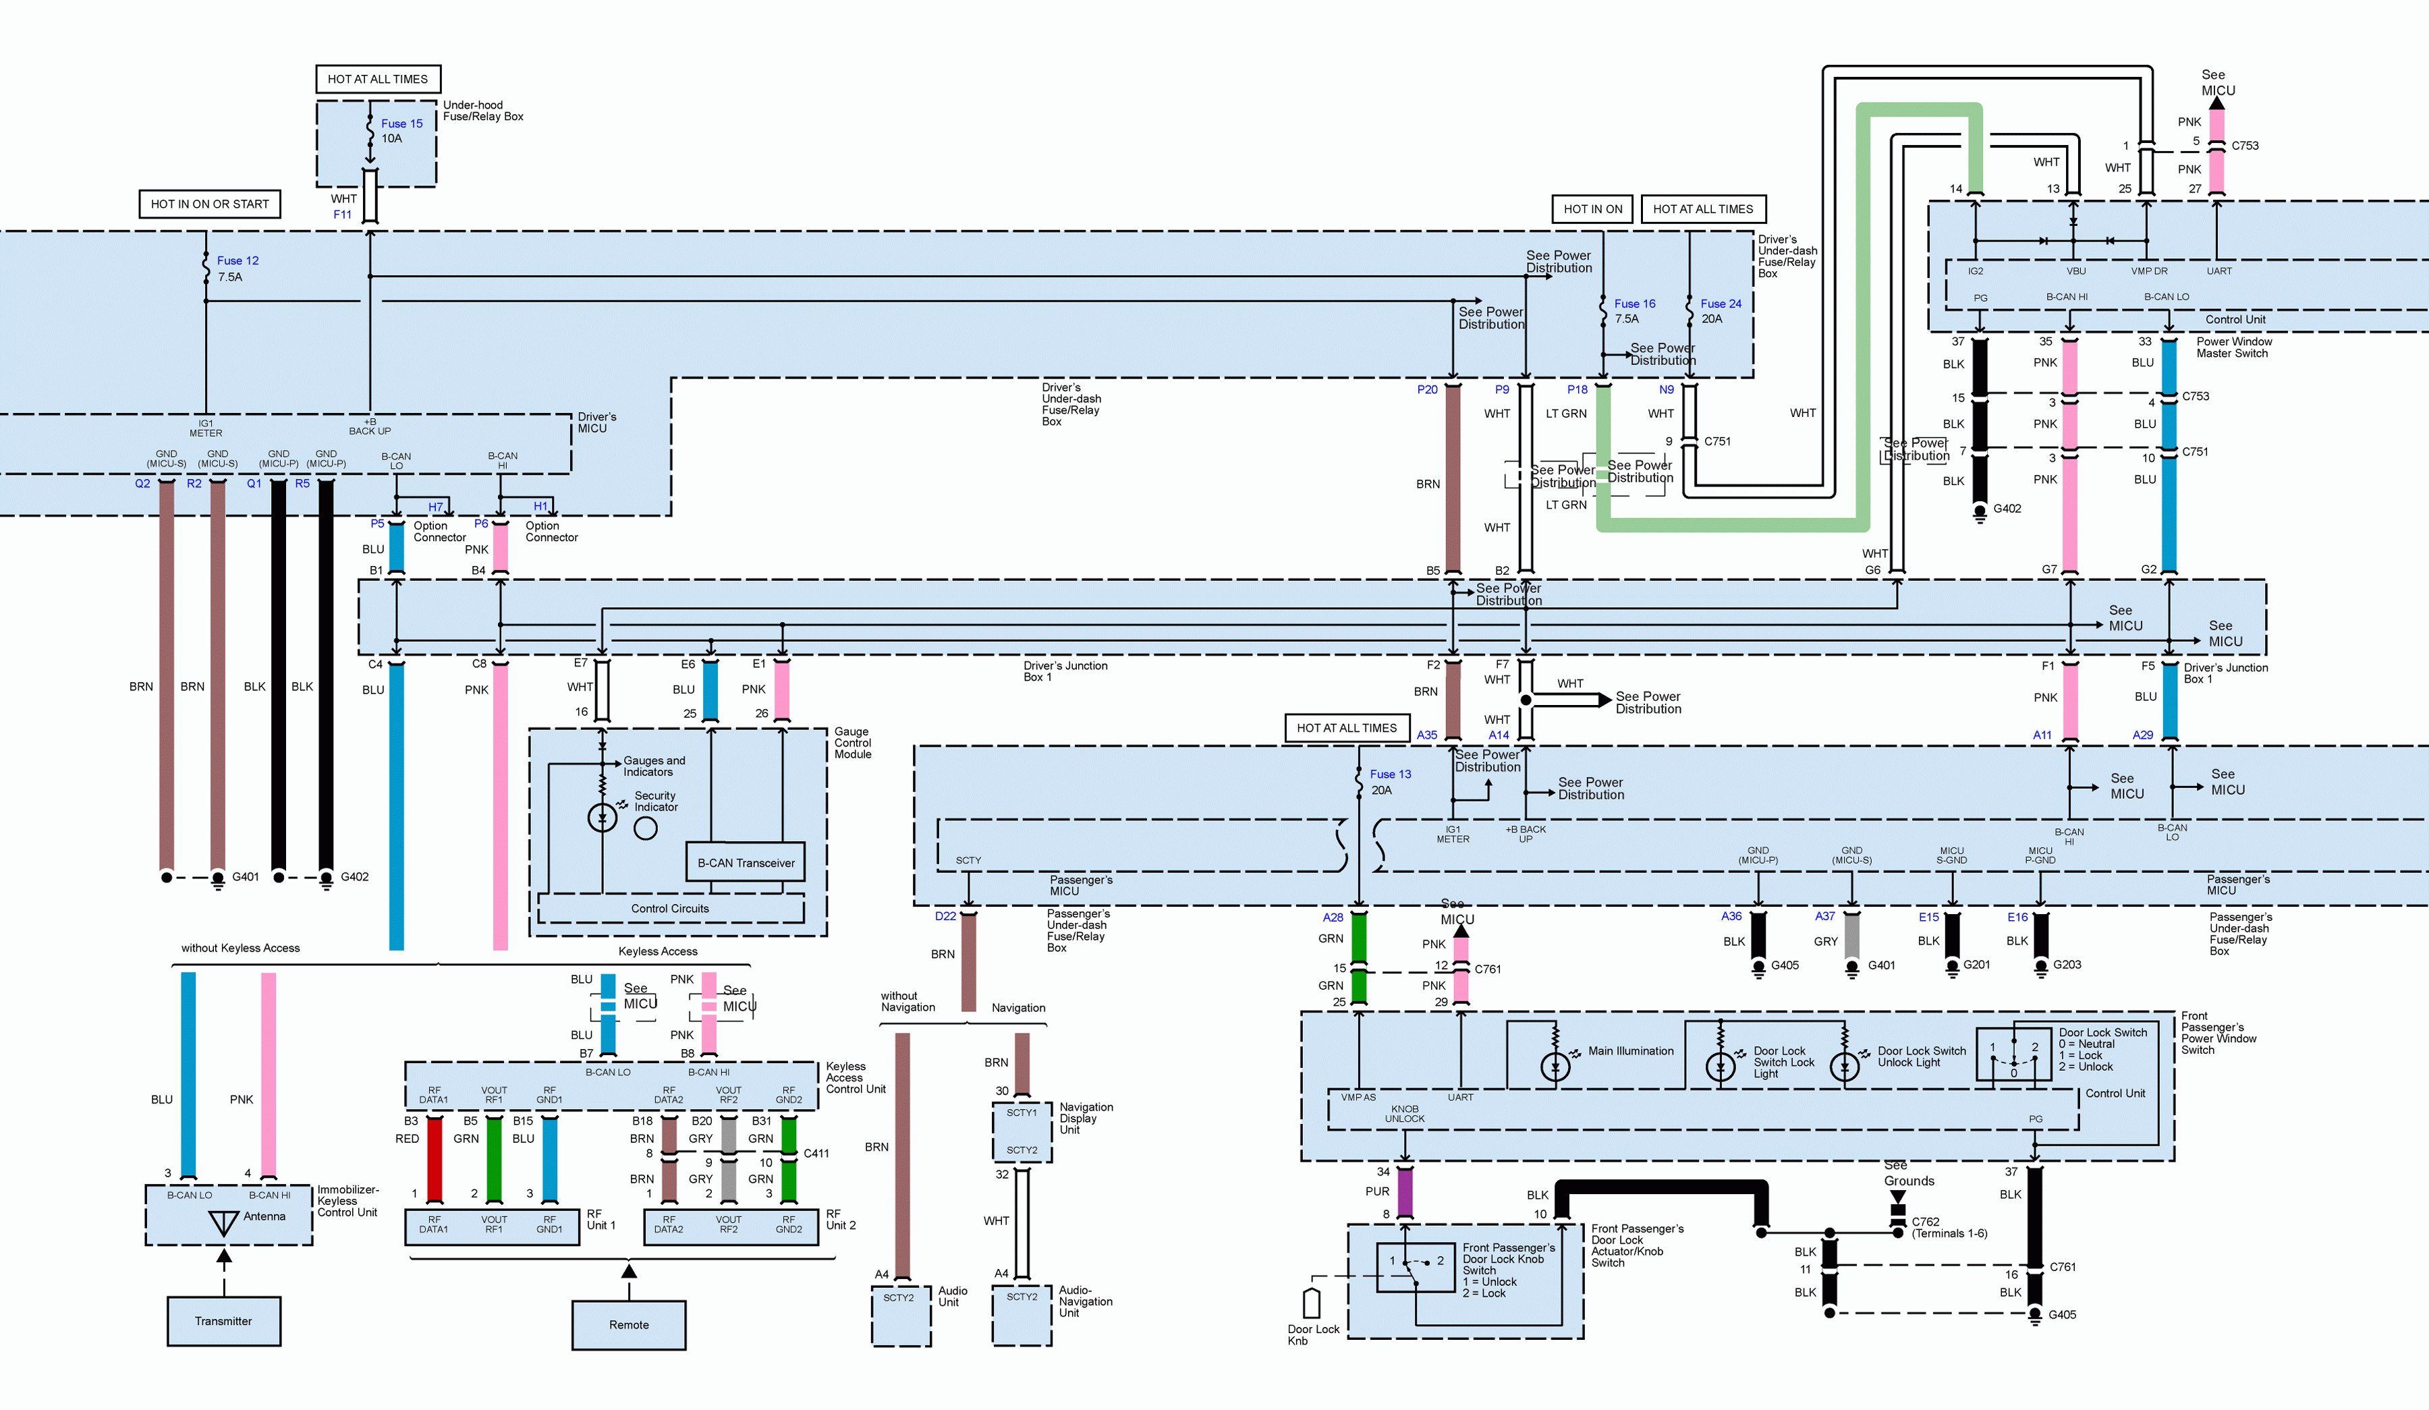The height and width of the screenshot is (1410, 2429).
Task: Click the Door Lock Switch Unlock Light lamp
Action: point(1844,1067)
